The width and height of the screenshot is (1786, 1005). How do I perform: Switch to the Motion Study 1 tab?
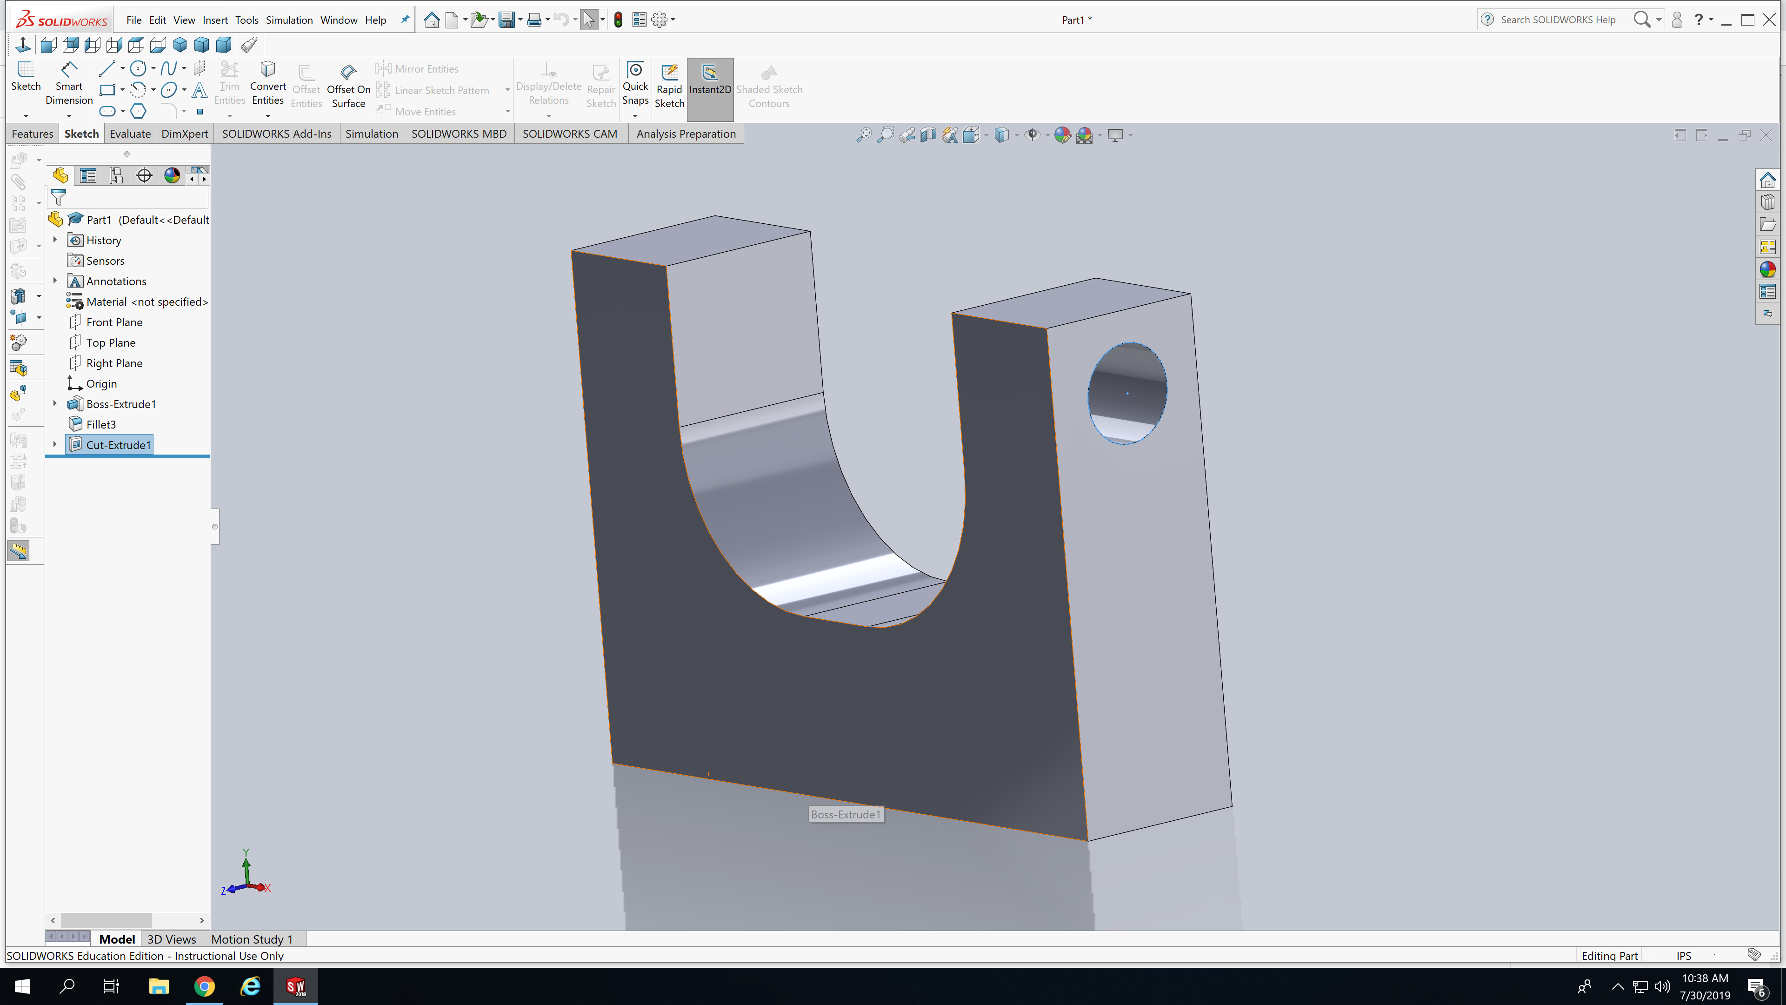tap(252, 939)
